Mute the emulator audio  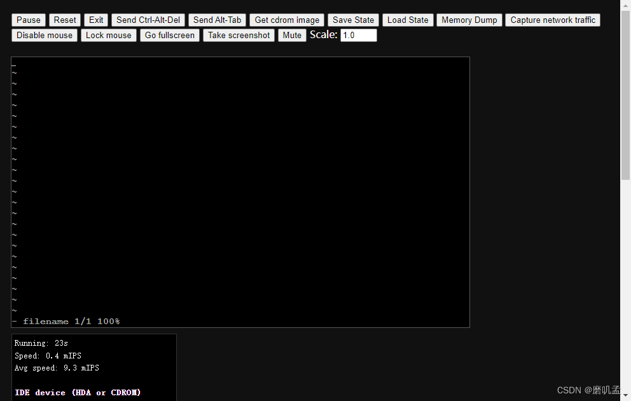click(x=292, y=35)
